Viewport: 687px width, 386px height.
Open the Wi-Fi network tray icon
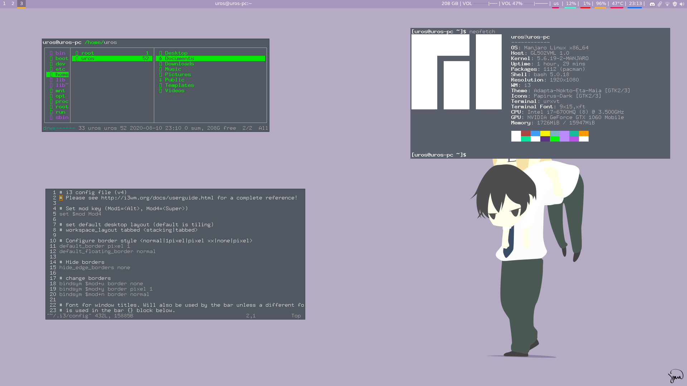(667, 4)
